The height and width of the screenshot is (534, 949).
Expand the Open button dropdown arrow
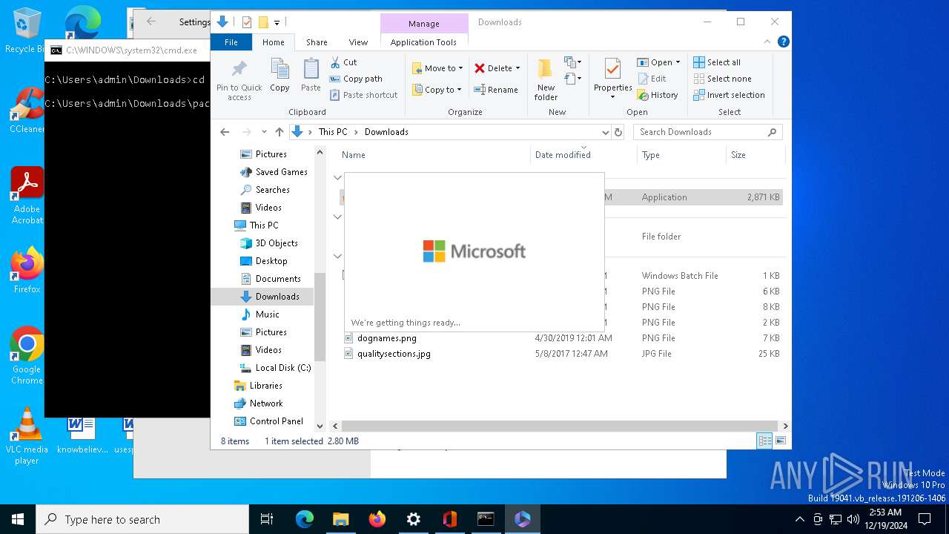point(678,62)
